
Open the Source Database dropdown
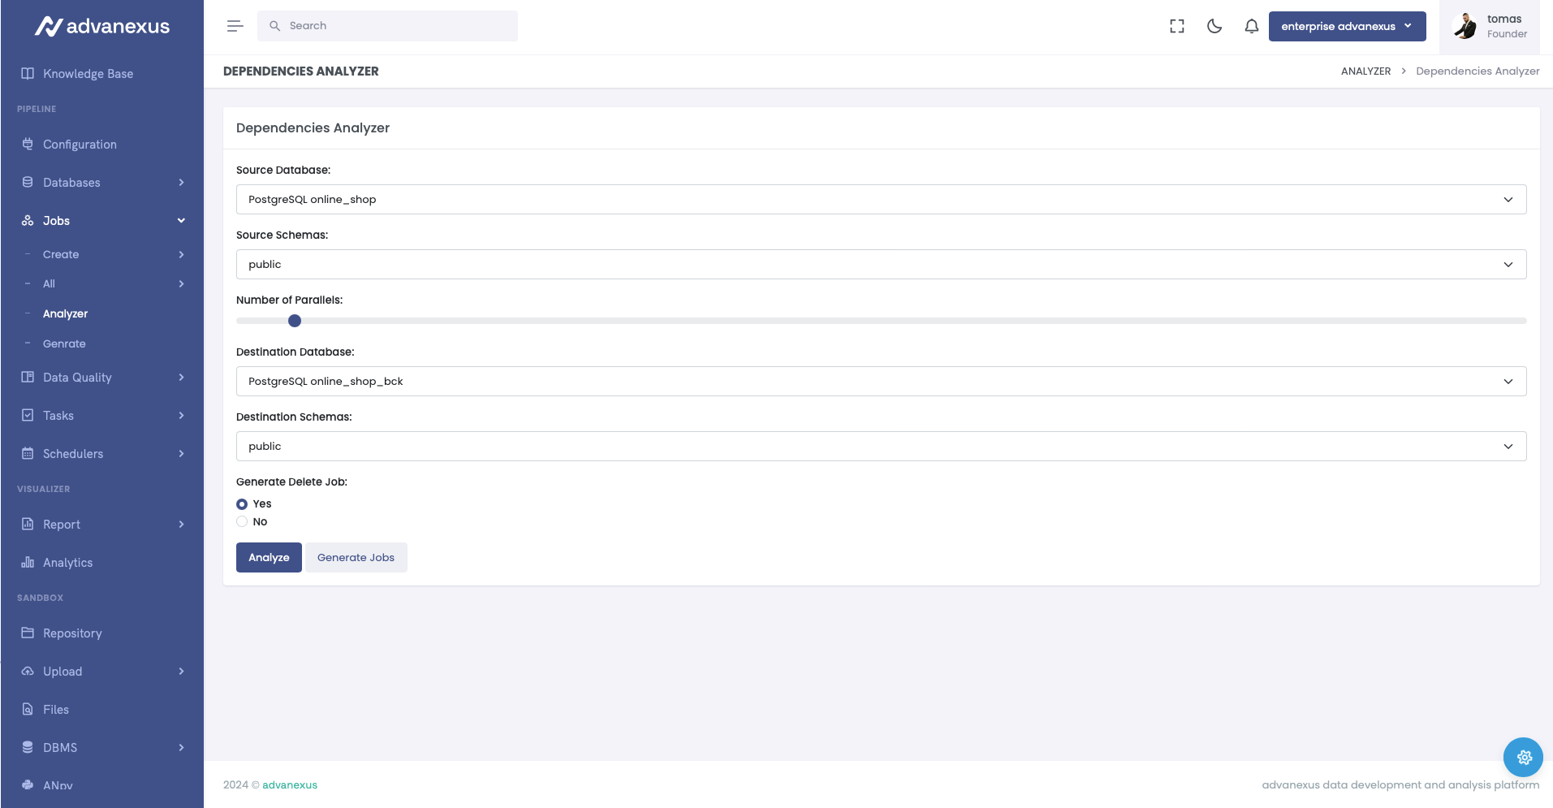pyautogui.click(x=881, y=199)
